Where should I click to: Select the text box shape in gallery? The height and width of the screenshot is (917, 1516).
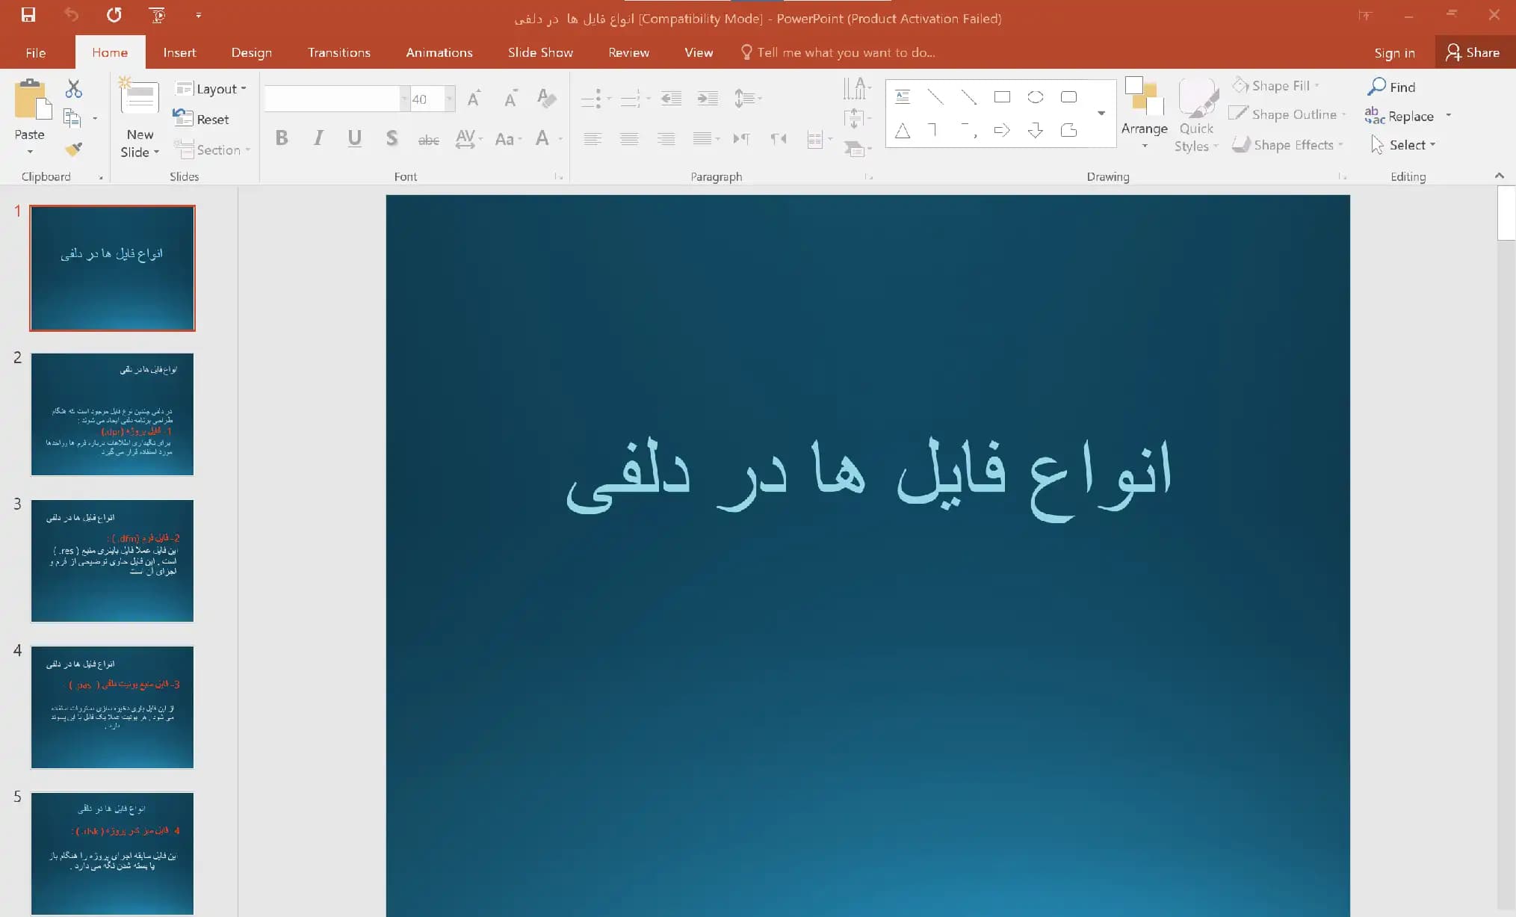click(903, 97)
